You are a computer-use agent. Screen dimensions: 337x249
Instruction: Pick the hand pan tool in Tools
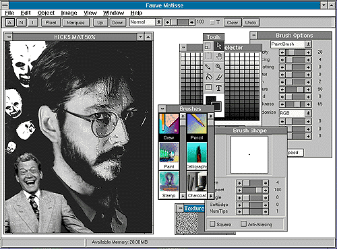click(219, 56)
